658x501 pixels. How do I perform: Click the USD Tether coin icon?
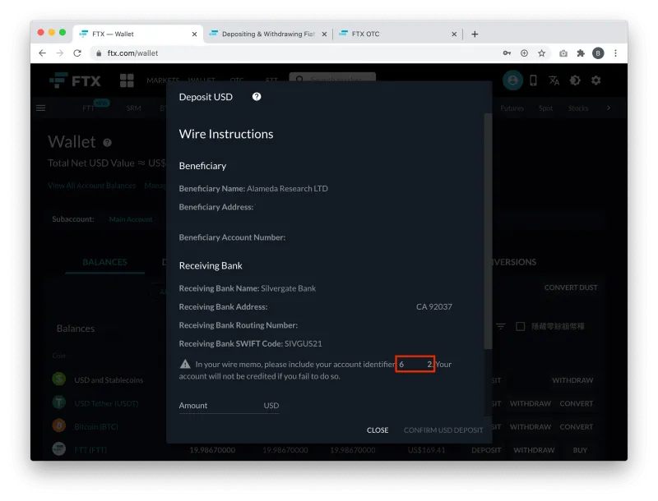tap(58, 402)
